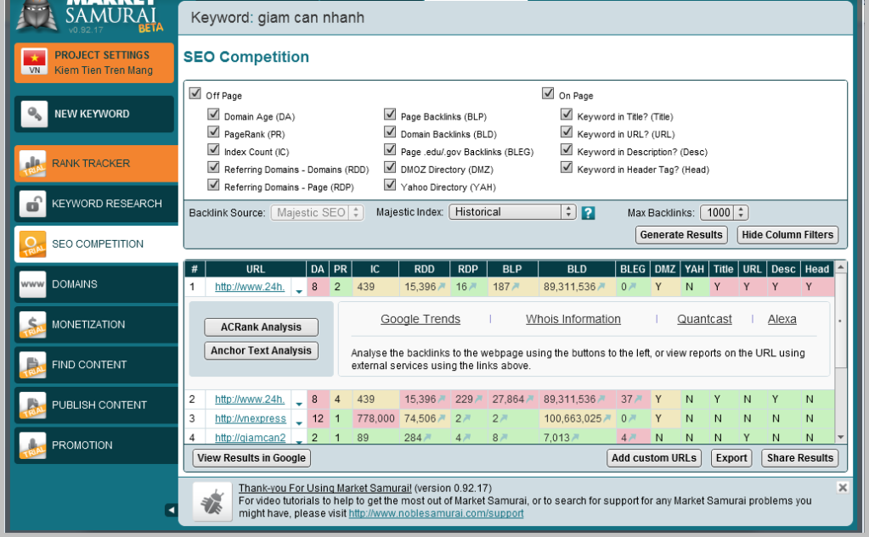
Task: Switch to the SEO Competition tab
Action: 93,244
